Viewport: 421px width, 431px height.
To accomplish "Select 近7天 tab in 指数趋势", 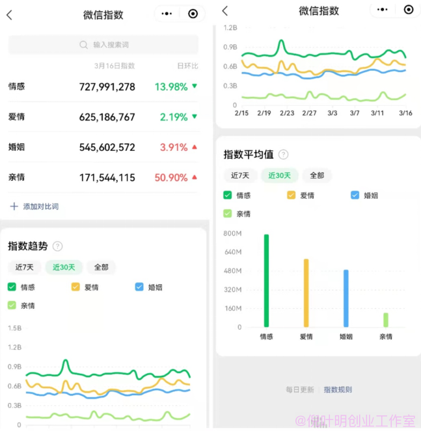I will [x=24, y=267].
